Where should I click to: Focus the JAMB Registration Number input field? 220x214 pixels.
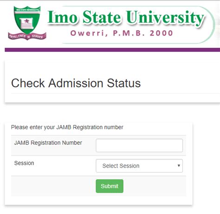point(139,145)
